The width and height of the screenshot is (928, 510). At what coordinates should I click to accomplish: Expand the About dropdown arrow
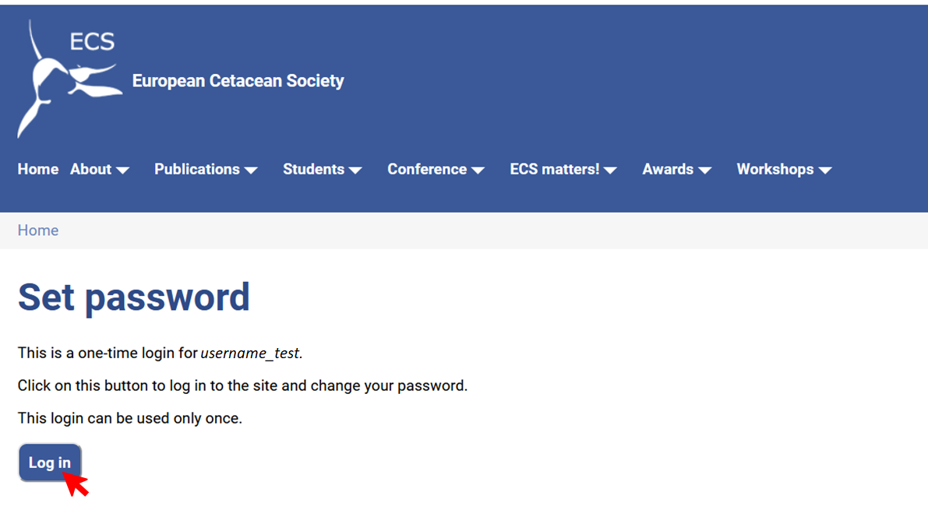pos(122,171)
